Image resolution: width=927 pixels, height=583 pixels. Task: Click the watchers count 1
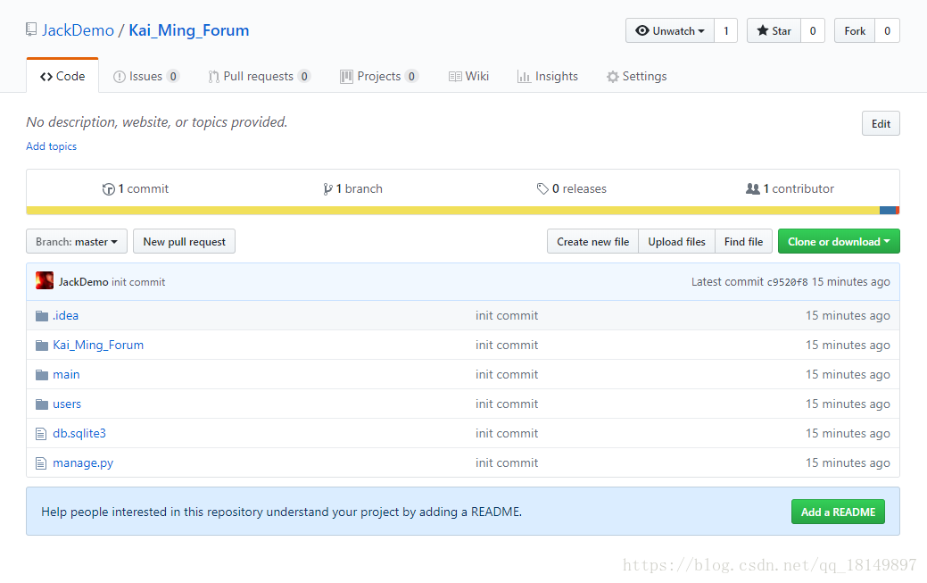(726, 30)
